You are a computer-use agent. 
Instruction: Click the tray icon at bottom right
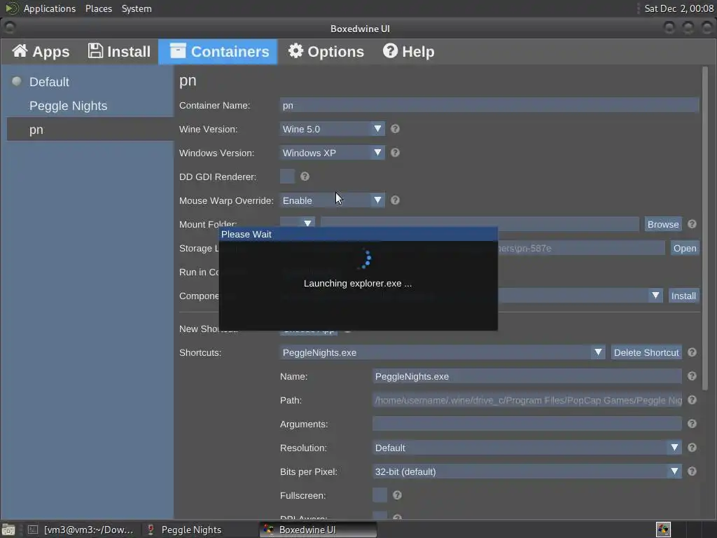[x=663, y=530]
